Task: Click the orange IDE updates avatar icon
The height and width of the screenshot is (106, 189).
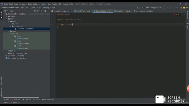Action: point(184,8)
